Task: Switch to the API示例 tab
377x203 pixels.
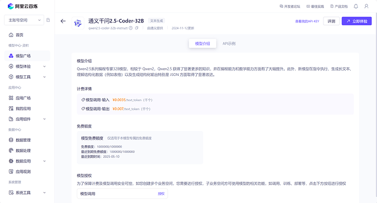Action: (x=229, y=44)
